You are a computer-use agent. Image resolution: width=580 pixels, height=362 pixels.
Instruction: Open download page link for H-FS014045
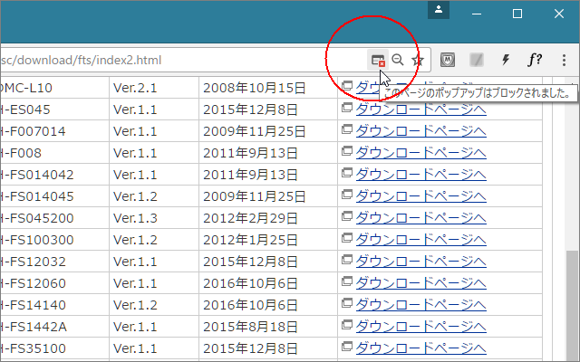pos(420,196)
